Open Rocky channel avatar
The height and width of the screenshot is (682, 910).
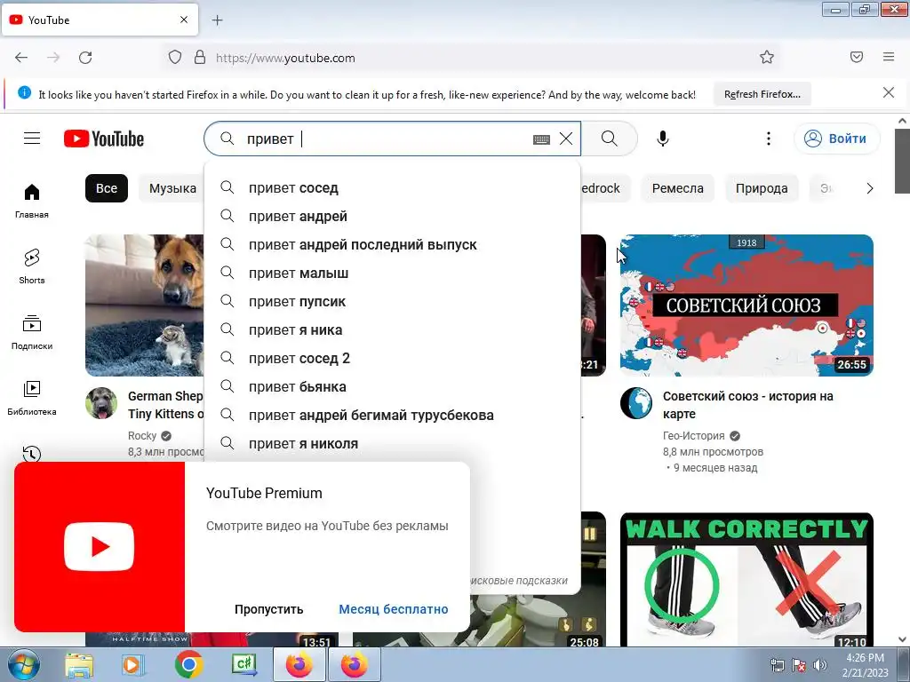pyautogui.click(x=101, y=403)
